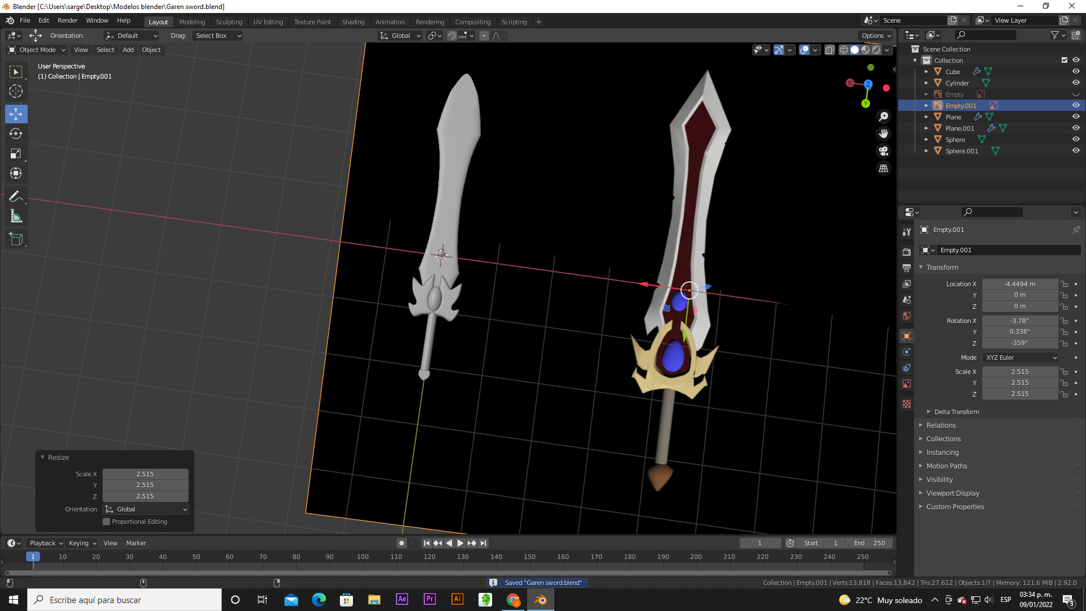Play the animation forward
The image size is (1086, 611).
click(x=460, y=543)
